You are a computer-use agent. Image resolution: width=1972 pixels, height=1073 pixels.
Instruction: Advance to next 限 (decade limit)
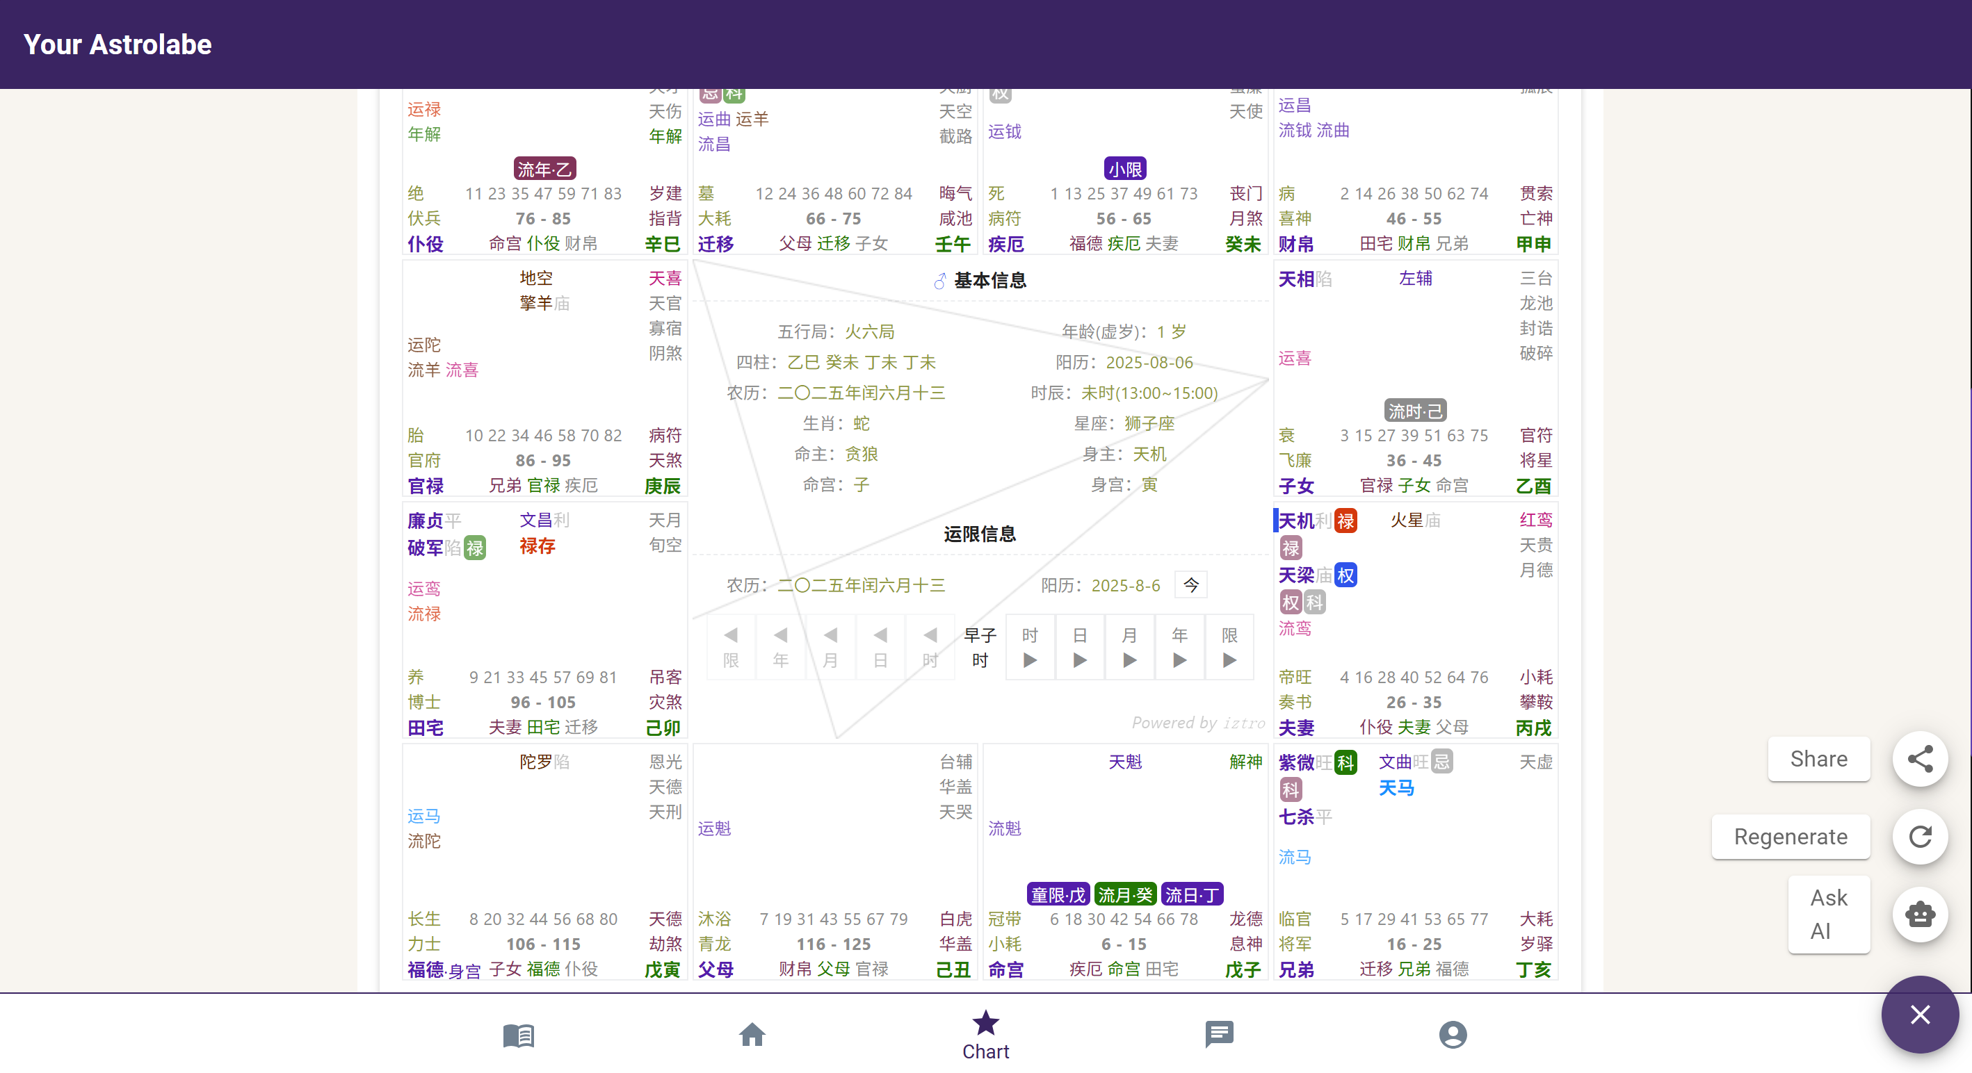pyautogui.click(x=1229, y=647)
